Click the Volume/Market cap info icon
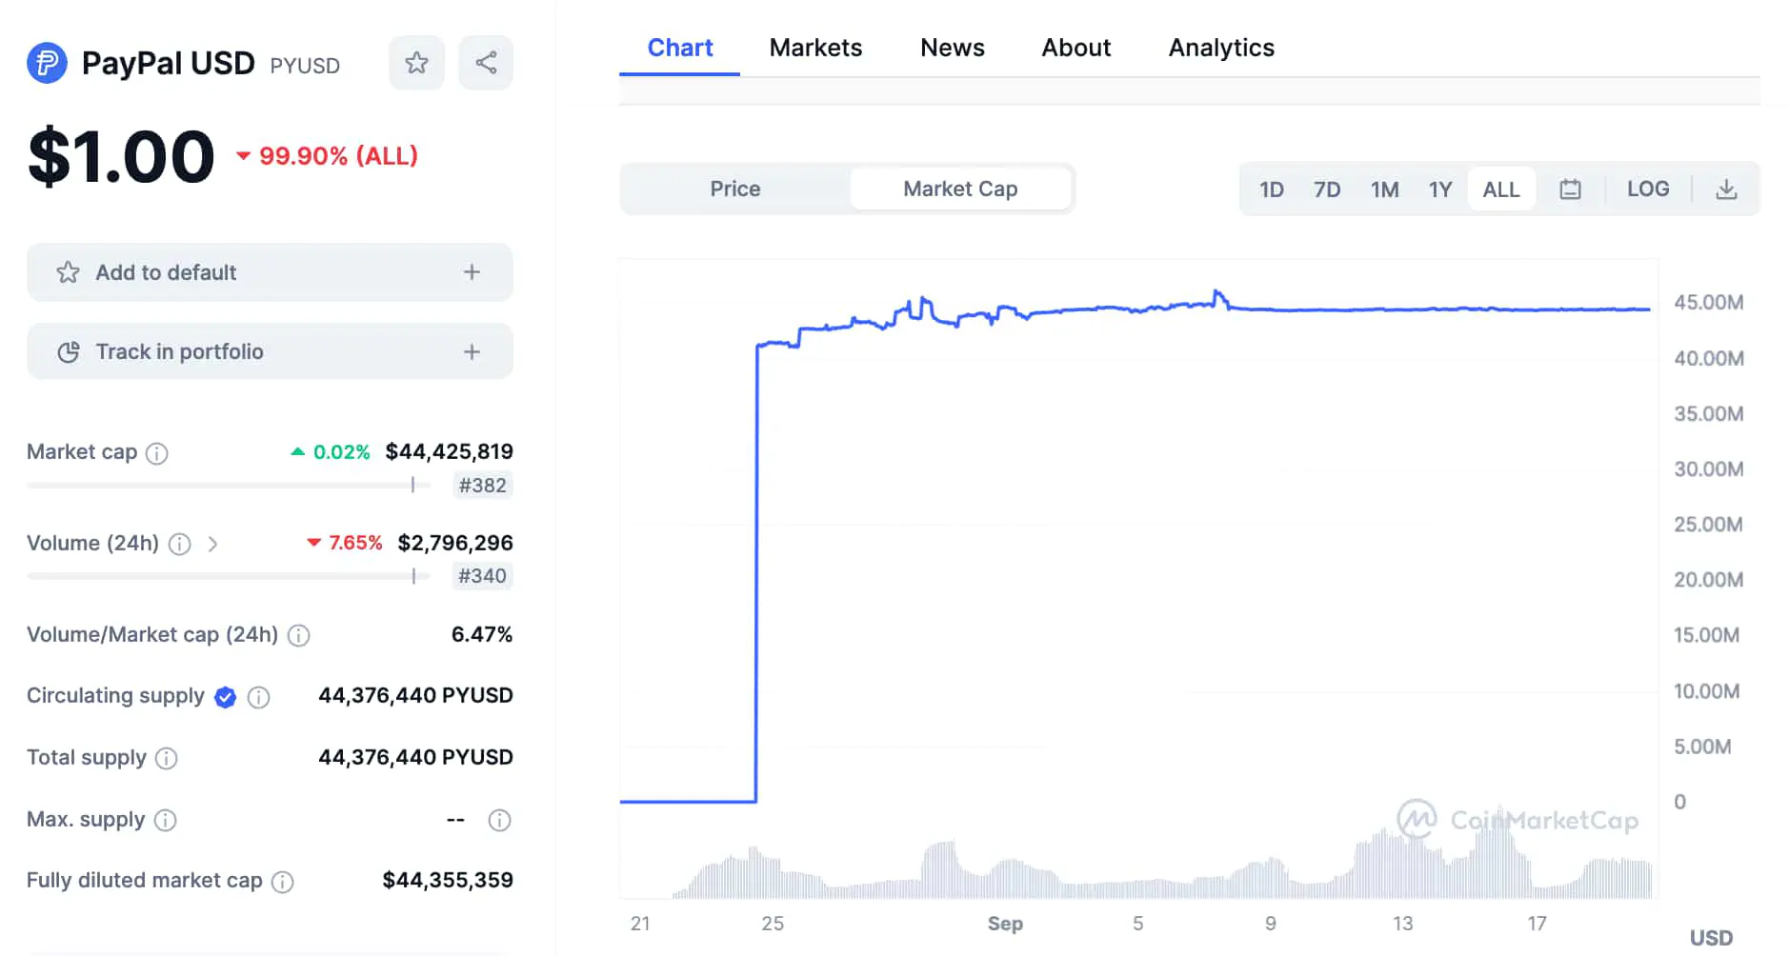This screenshot has width=1789, height=956. click(x=297, y=635)
